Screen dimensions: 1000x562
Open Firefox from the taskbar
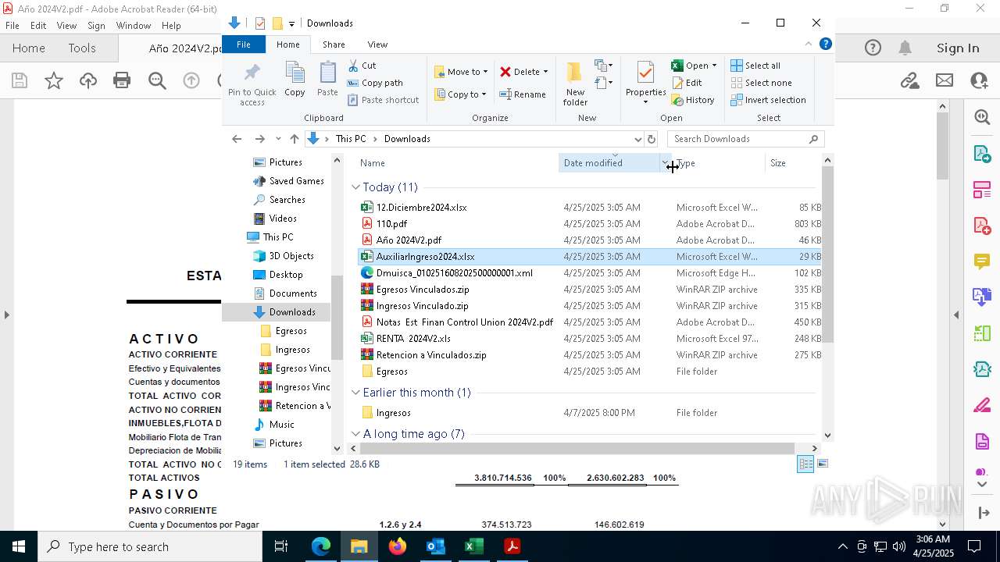pos(398,546)
